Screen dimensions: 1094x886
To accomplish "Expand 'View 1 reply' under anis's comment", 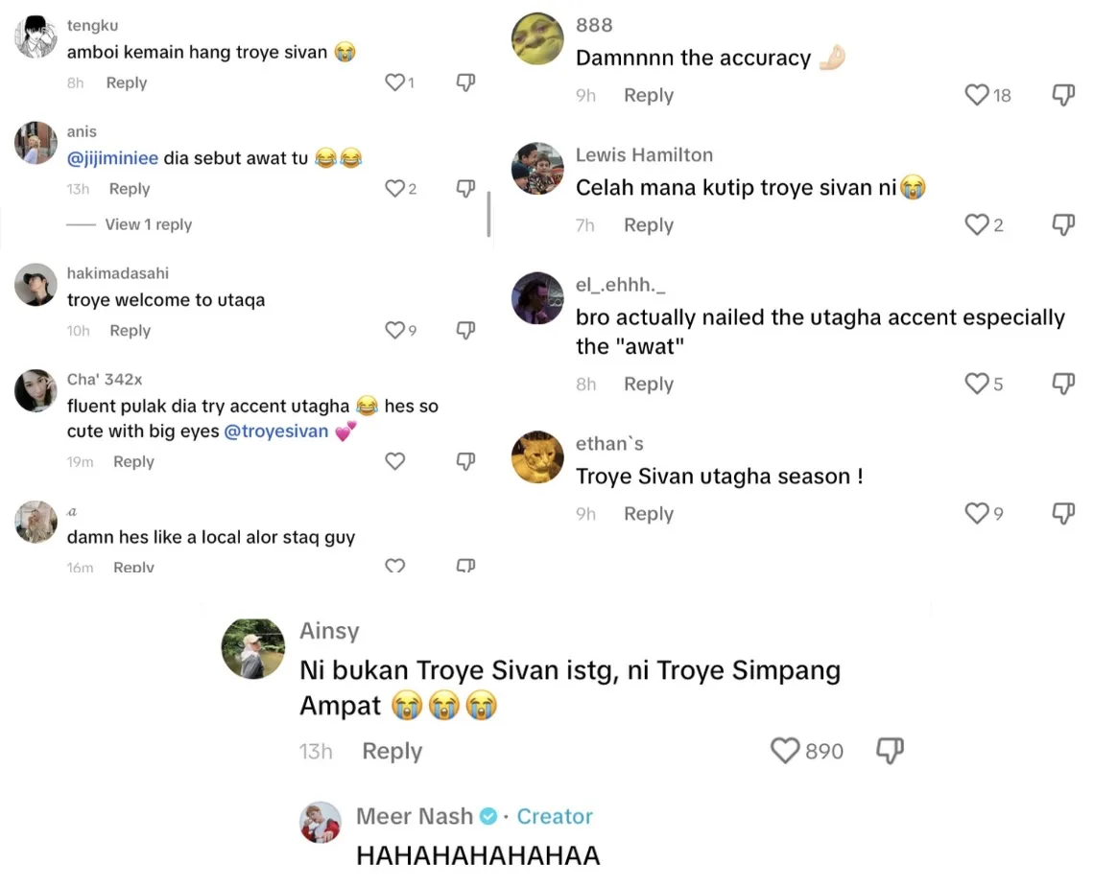I will (148, 224).
